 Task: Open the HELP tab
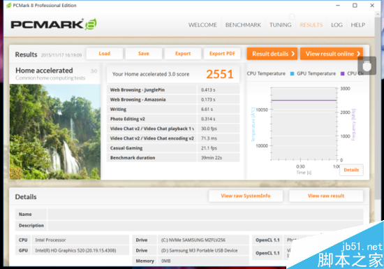click(357, 24)
